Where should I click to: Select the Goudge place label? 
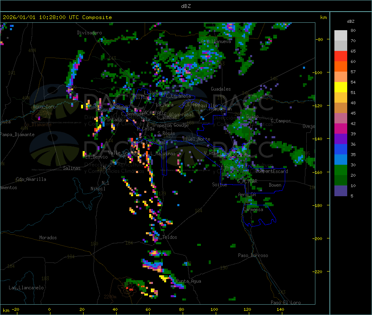[181, 125]
